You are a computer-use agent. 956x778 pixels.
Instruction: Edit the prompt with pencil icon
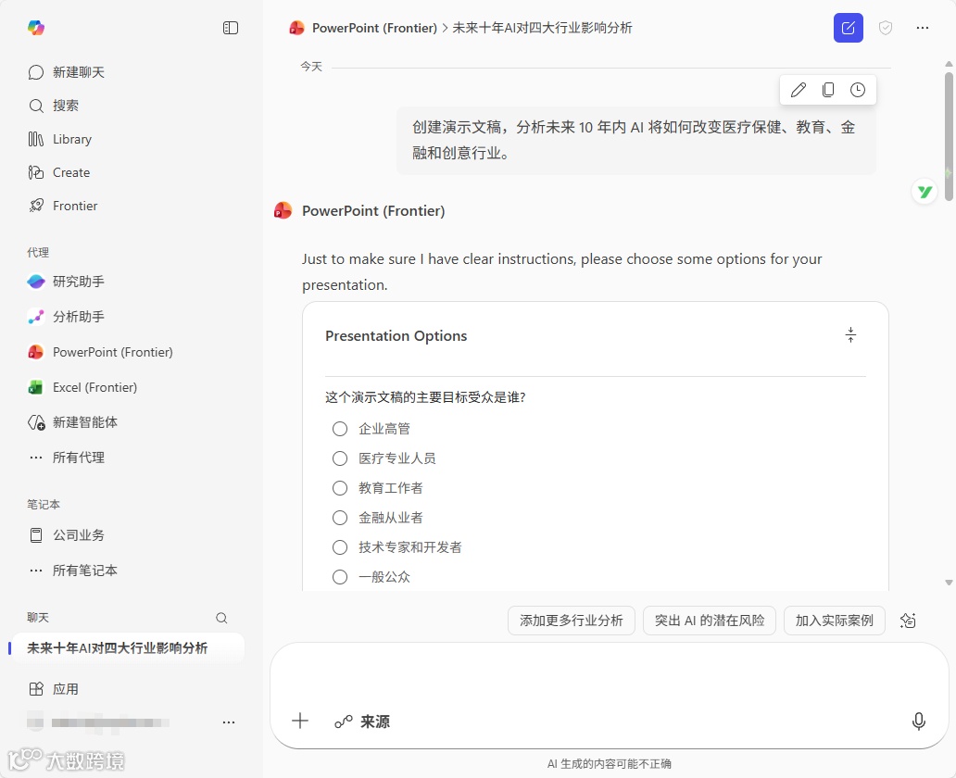point(799,90)
